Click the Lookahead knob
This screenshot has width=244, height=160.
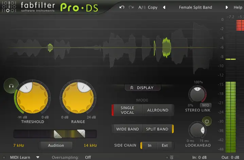click(197, 130)
